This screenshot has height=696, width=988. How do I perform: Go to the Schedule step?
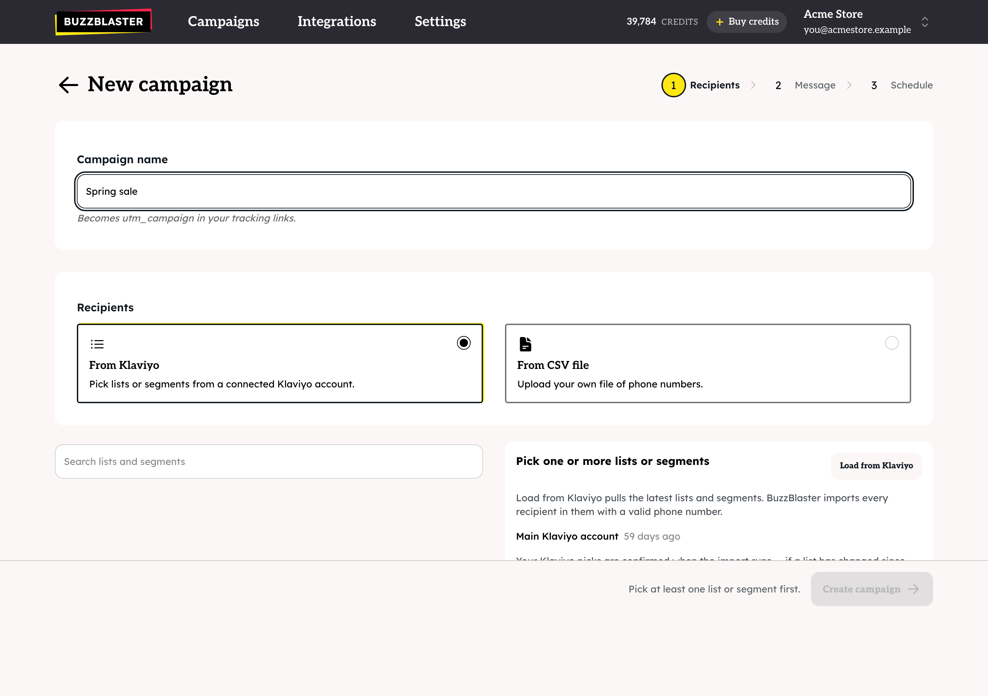point(911,85)
